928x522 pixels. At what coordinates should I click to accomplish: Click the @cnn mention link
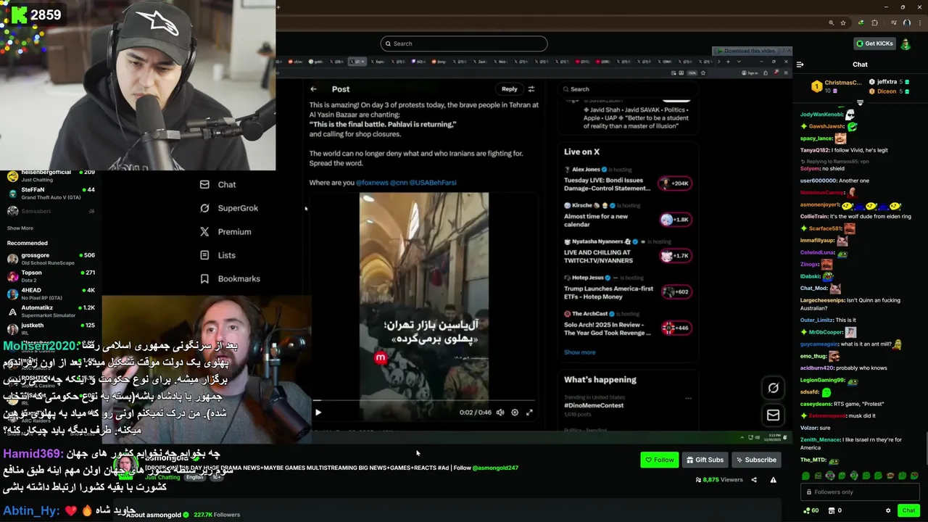pos(399,183)
